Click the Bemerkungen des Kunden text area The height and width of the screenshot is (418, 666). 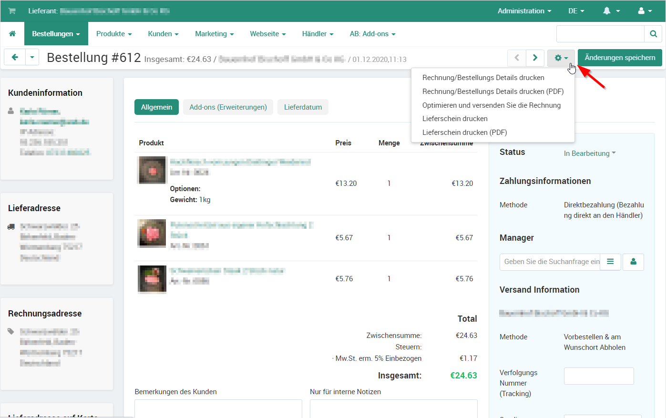click(218, 409)
